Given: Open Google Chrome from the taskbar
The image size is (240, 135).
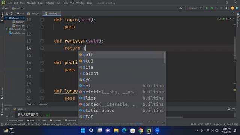Looking at the screenshot, I should click(x=141, y=130).
